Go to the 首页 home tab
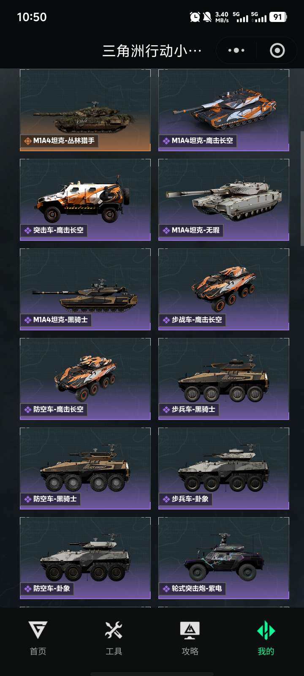This screenshot has width=304, height=676. [38, 638]
